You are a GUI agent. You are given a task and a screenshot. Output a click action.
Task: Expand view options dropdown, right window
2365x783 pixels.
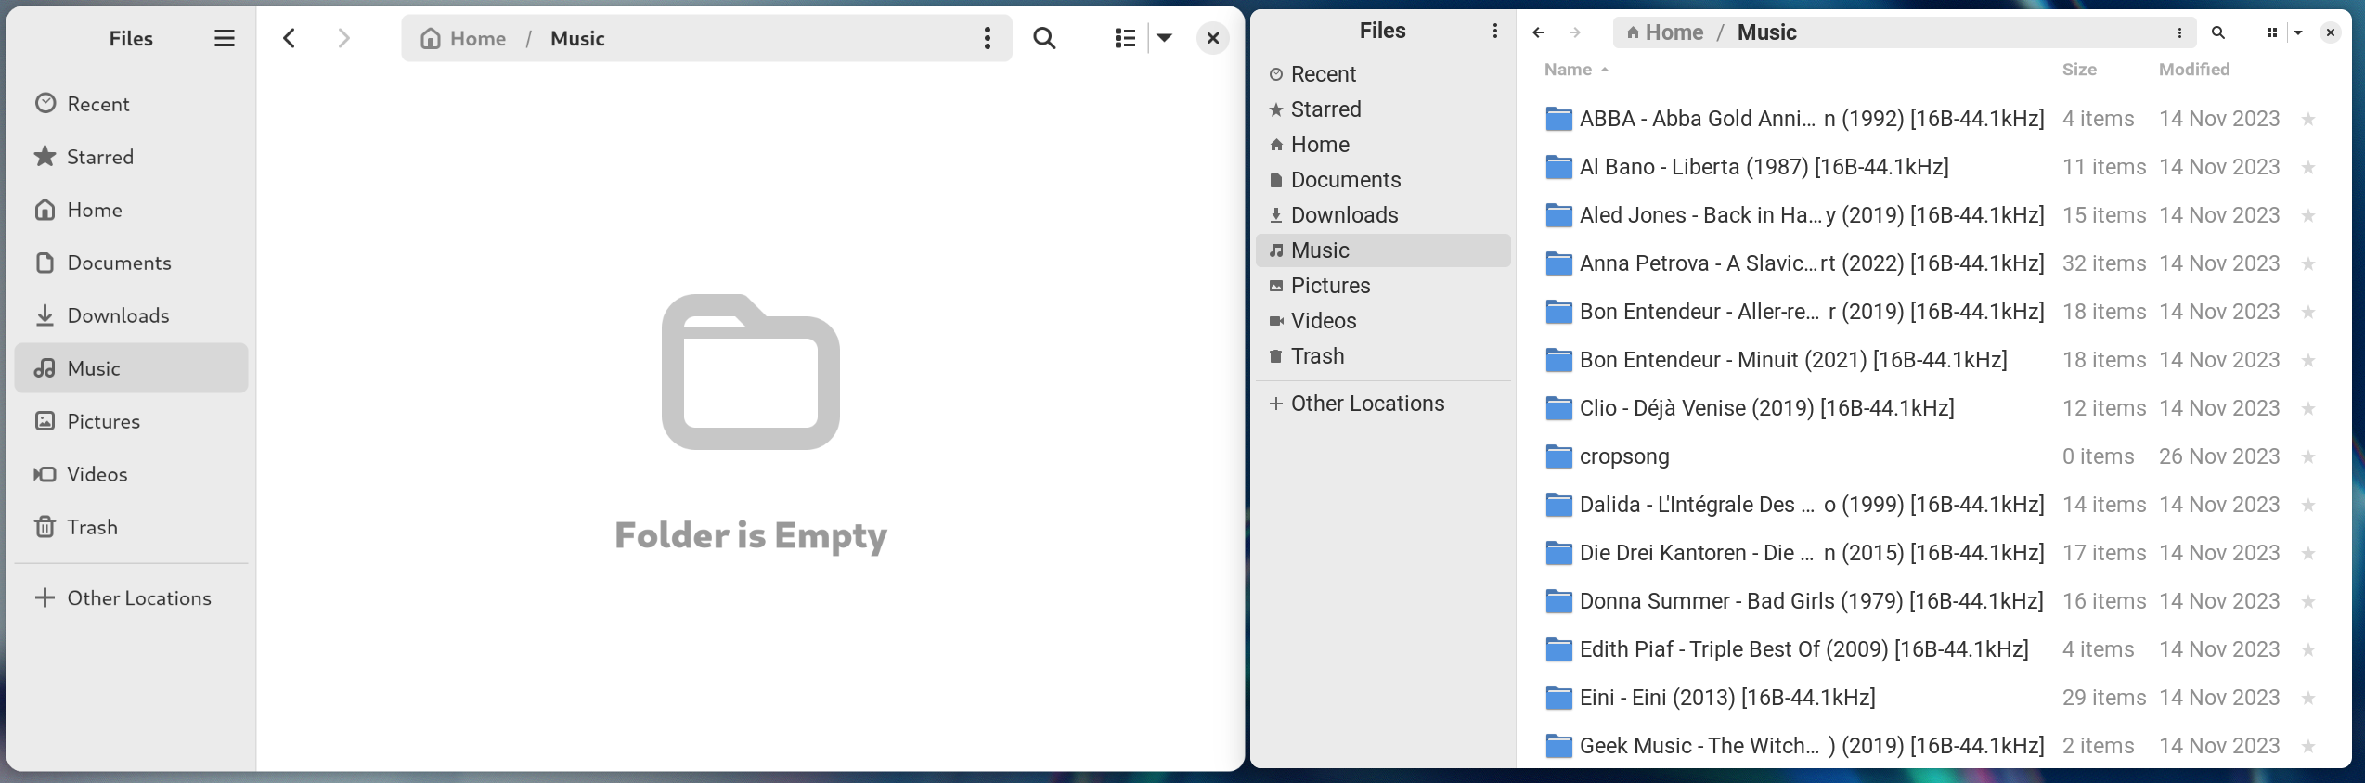(x=2298, y=32)
